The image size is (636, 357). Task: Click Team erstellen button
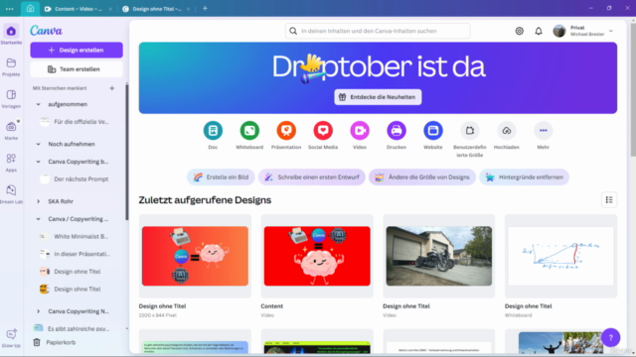click(x=77, y=69)
